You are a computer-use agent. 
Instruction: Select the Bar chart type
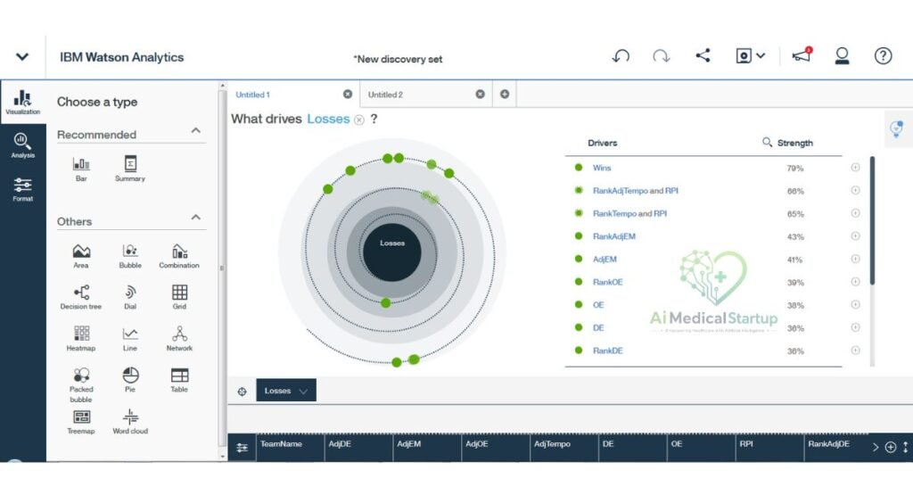click(81, 169)
